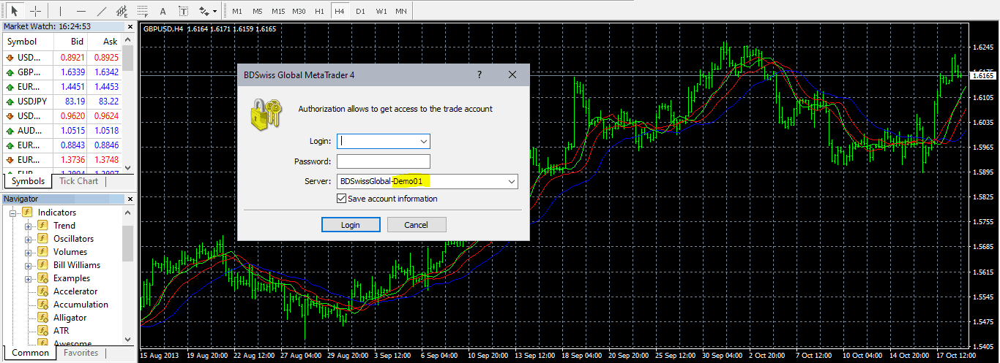Click Navigator scrollbar down arrow
This screenshot has height=363, width=1000.
click(x=129, y=339)
